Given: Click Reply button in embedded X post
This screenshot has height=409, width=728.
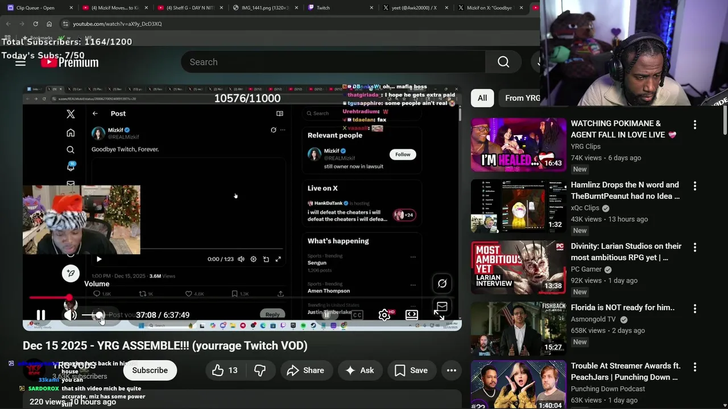Looking at the screenshot, I should click(272, 315).
